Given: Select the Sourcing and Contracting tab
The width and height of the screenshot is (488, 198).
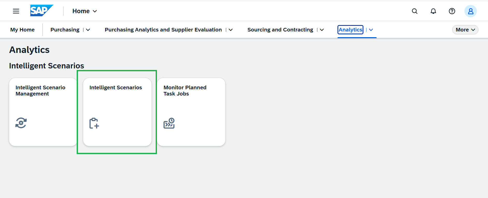Looking at the screenshot, I should (280, 30).
